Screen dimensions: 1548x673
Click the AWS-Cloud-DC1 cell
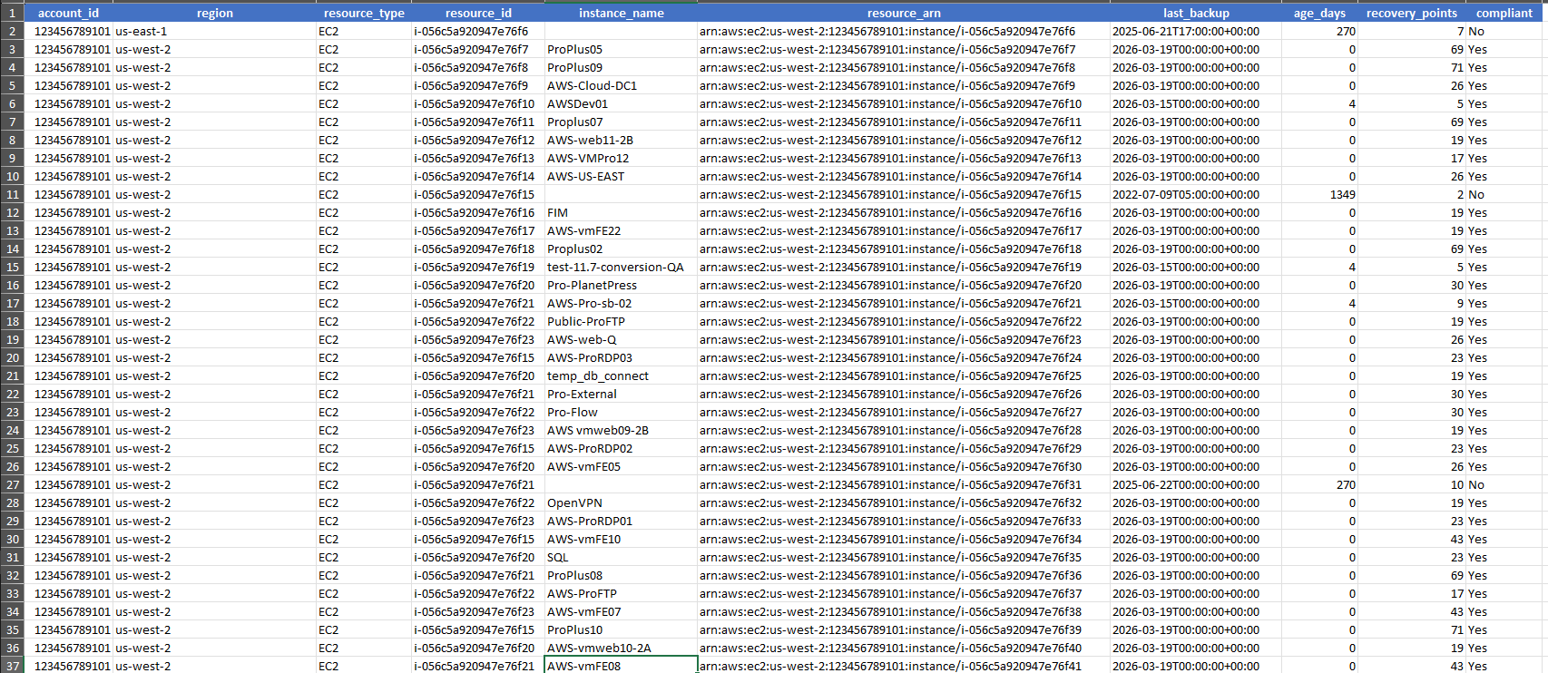[621, 85]
